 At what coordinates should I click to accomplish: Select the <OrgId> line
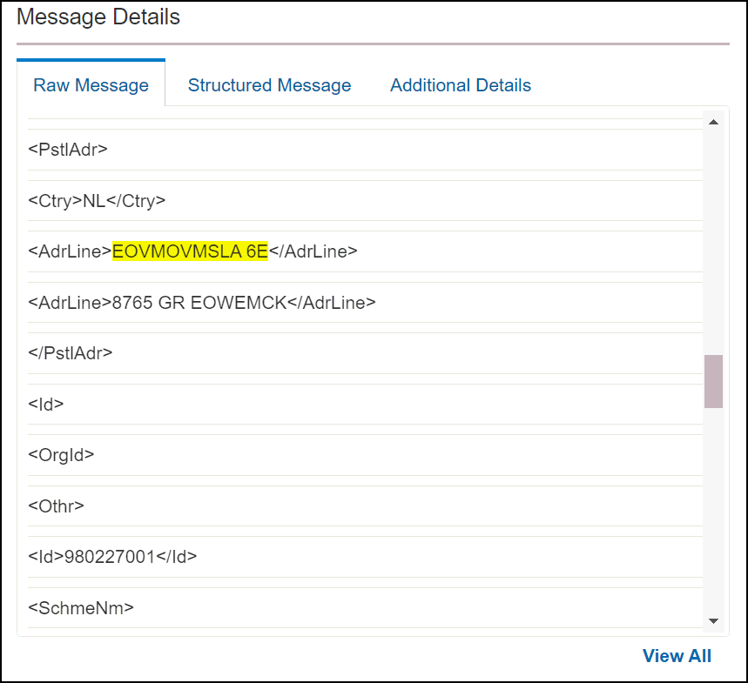365,455
